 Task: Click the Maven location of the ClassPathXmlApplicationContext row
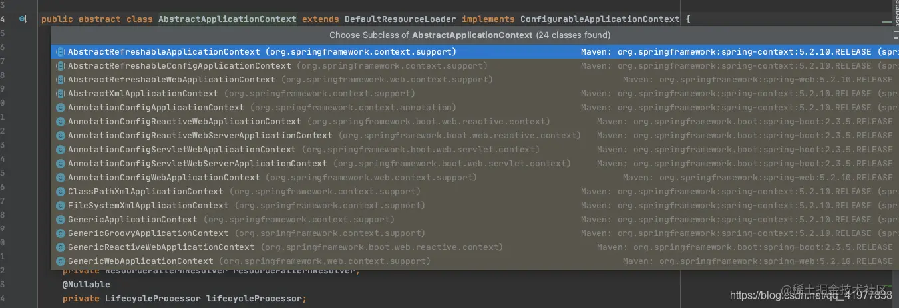click(x=739, y=191)
